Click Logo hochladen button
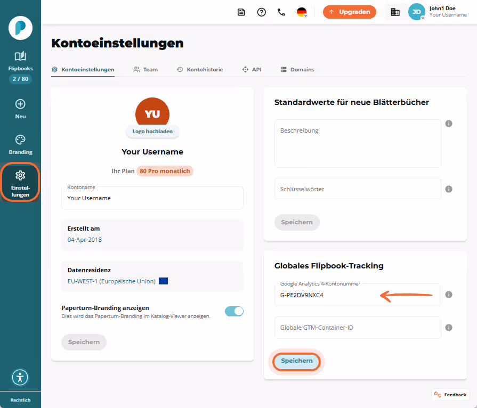This screenshot has height=408, width=477. [152, 132]
